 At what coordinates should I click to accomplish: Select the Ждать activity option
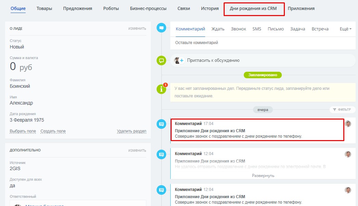218,29
